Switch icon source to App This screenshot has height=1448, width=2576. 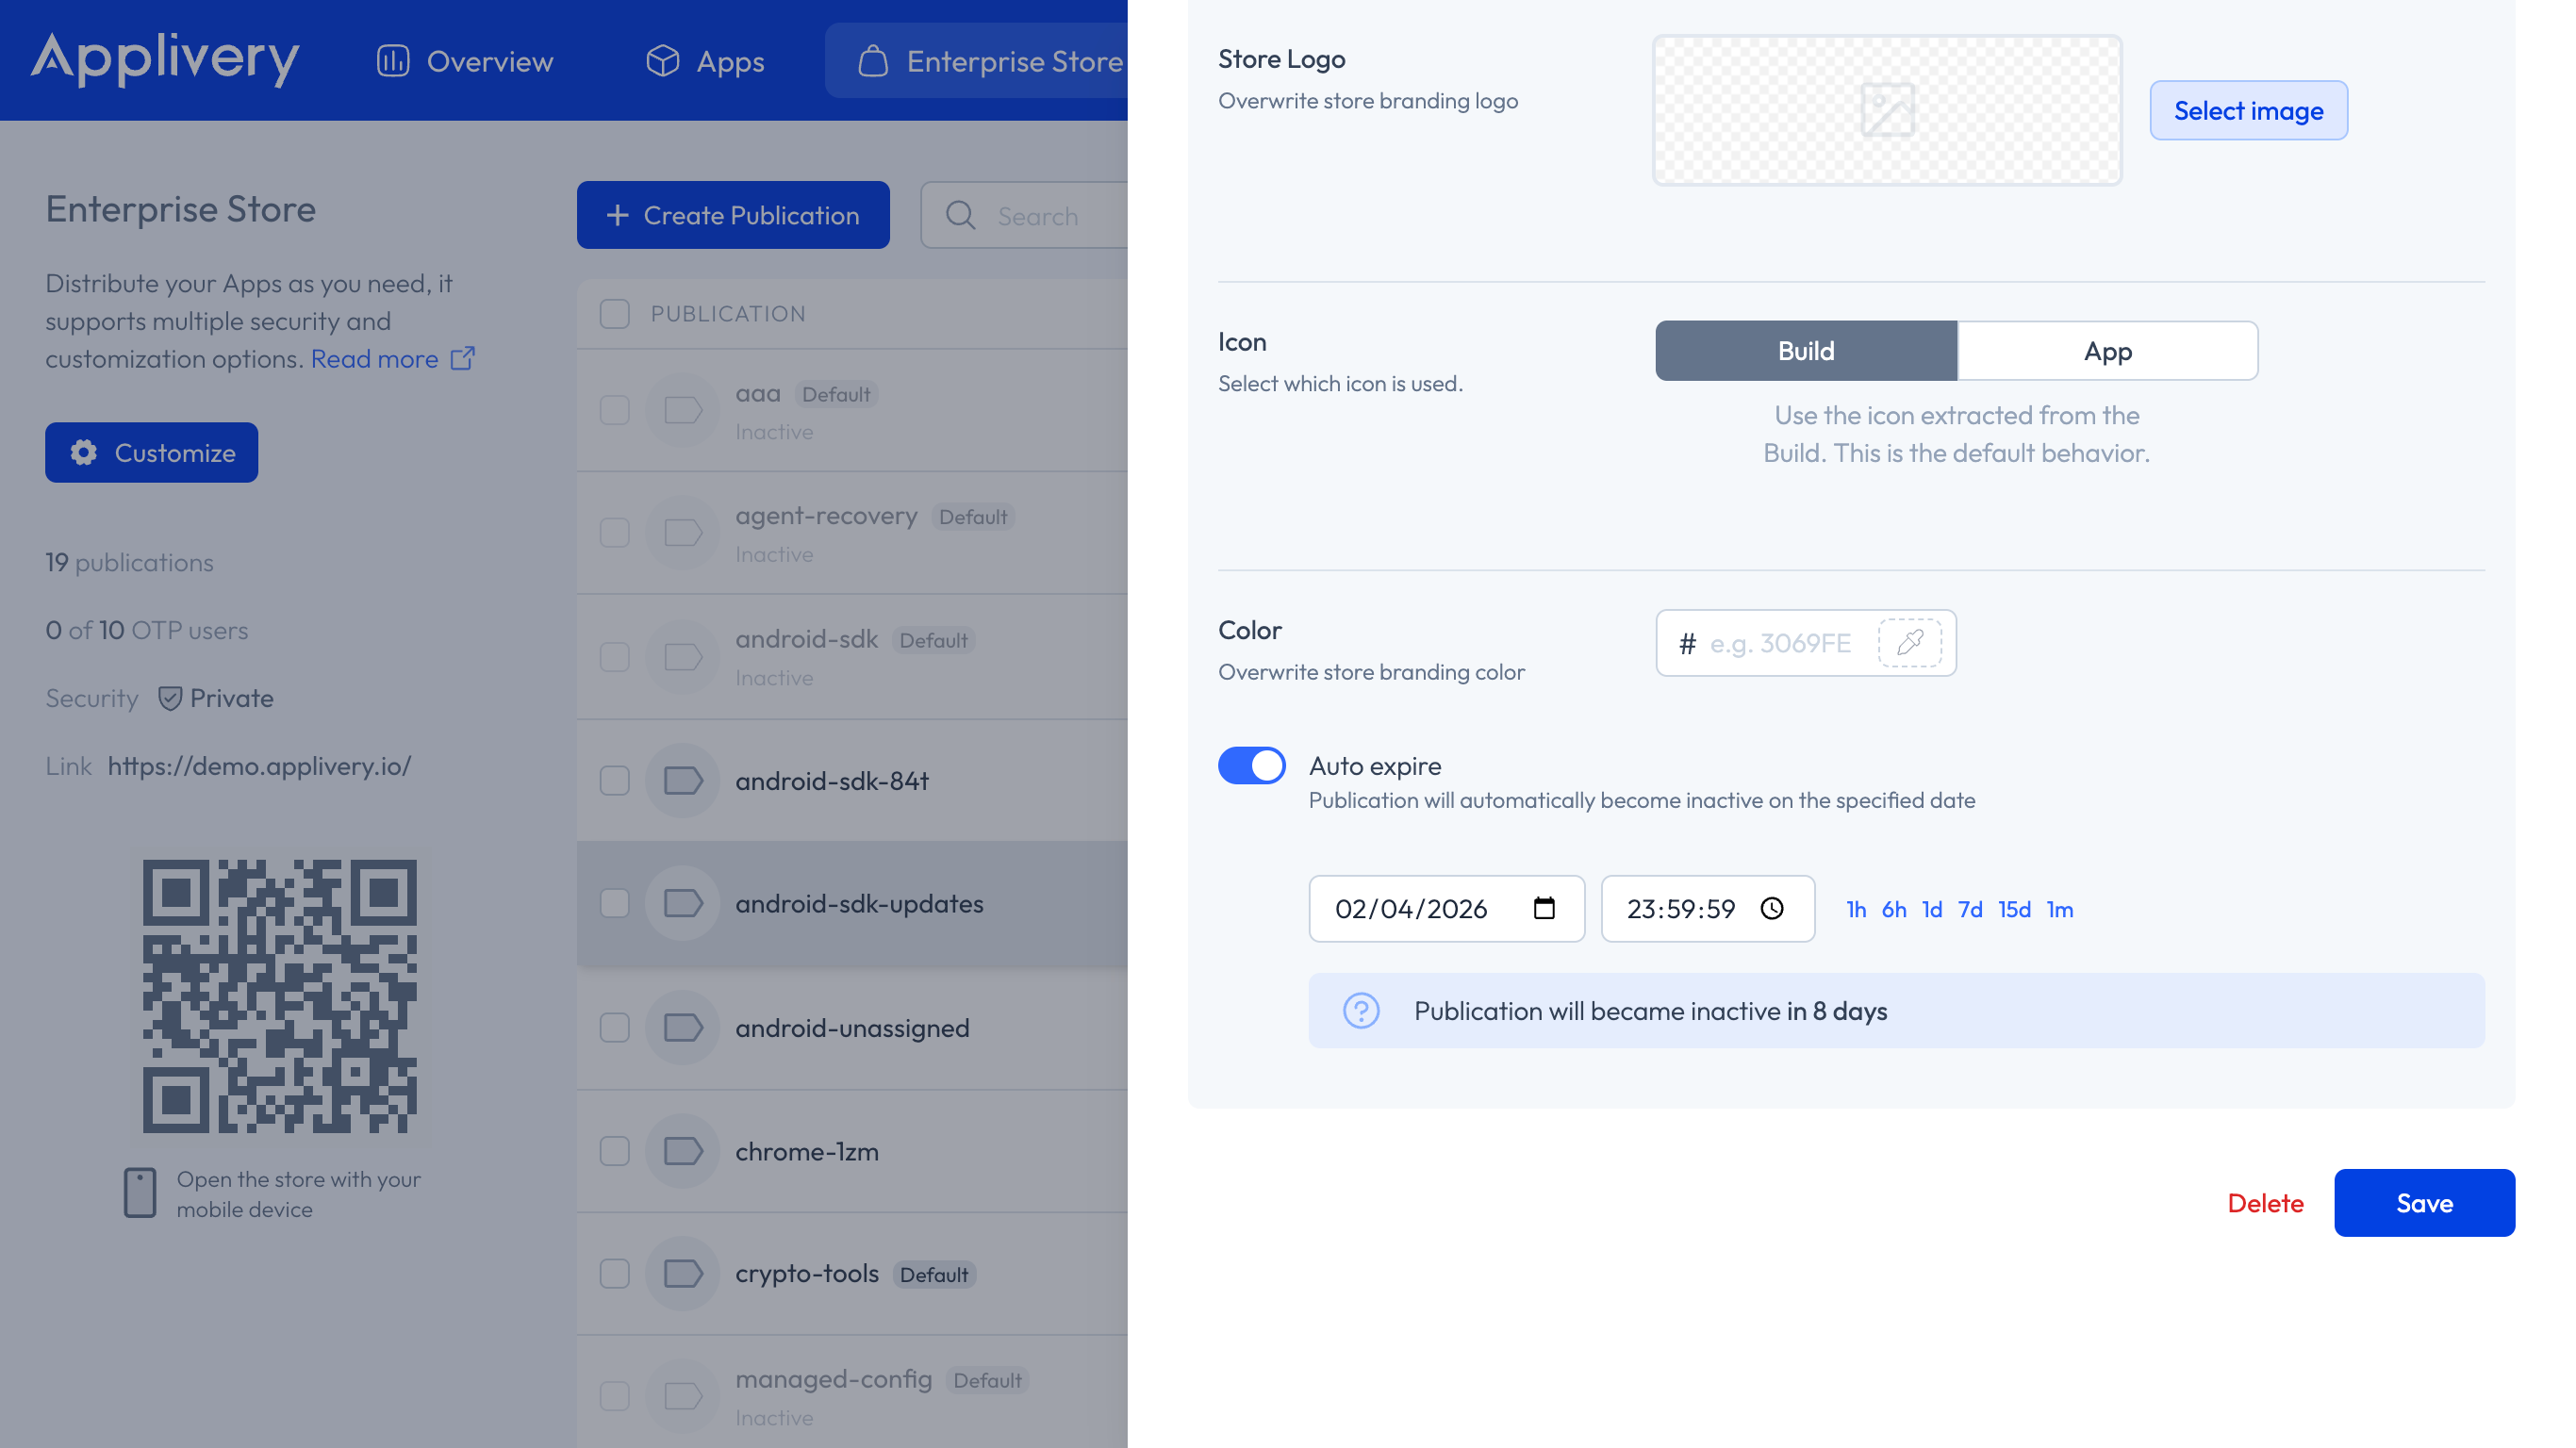coord(2107,351)
